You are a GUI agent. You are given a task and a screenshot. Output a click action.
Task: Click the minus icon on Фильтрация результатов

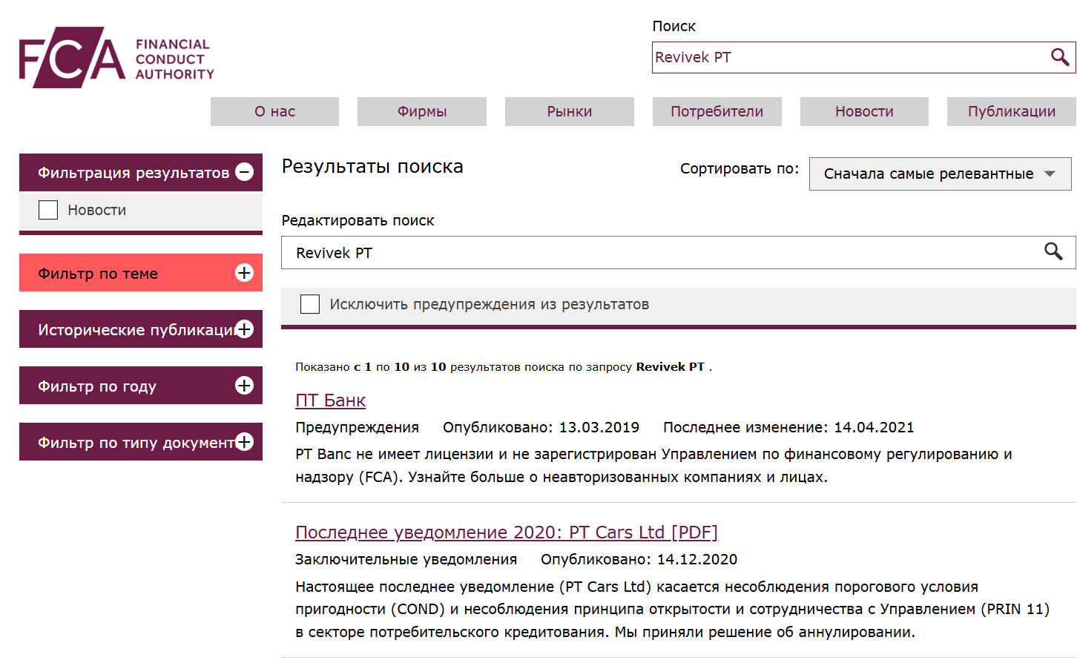pyautogui.click(x=245, y=172)
